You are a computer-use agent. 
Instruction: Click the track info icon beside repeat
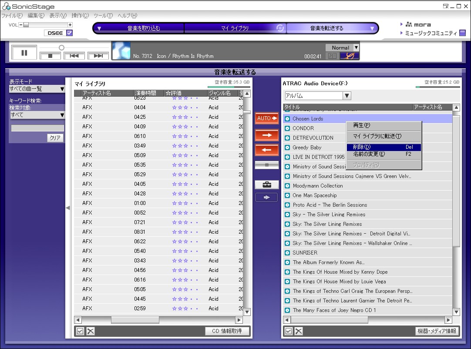click(332, 56)
